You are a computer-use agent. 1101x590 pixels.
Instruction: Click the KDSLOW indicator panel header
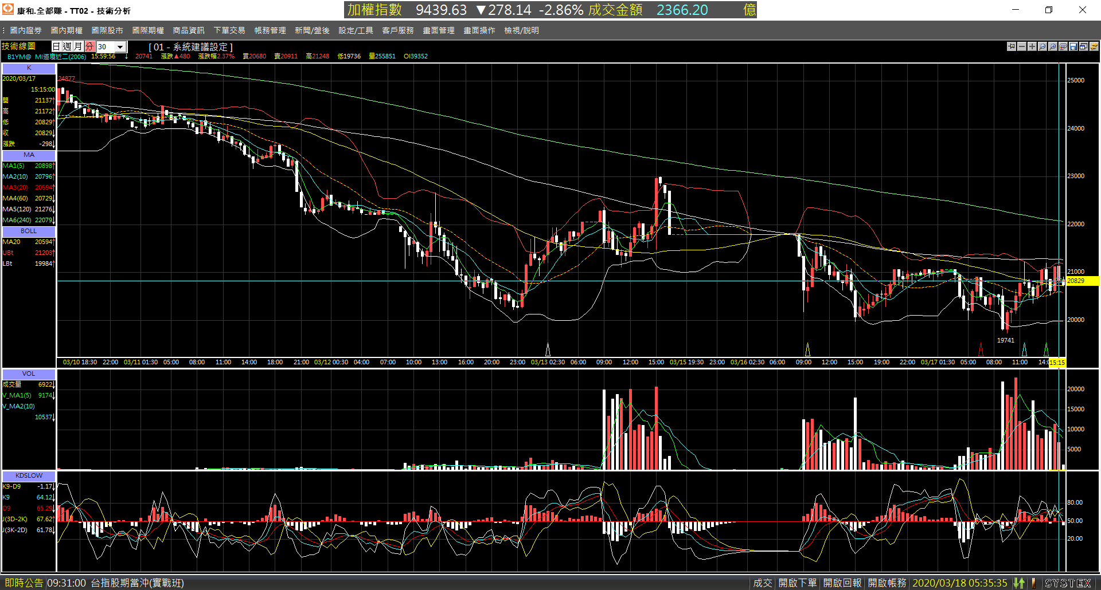coord(29,476)
